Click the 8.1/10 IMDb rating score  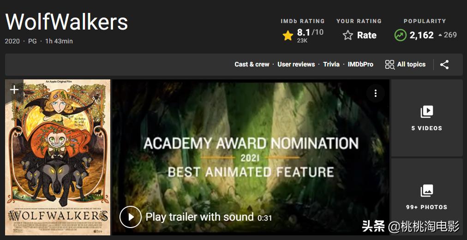coord(310,32)
